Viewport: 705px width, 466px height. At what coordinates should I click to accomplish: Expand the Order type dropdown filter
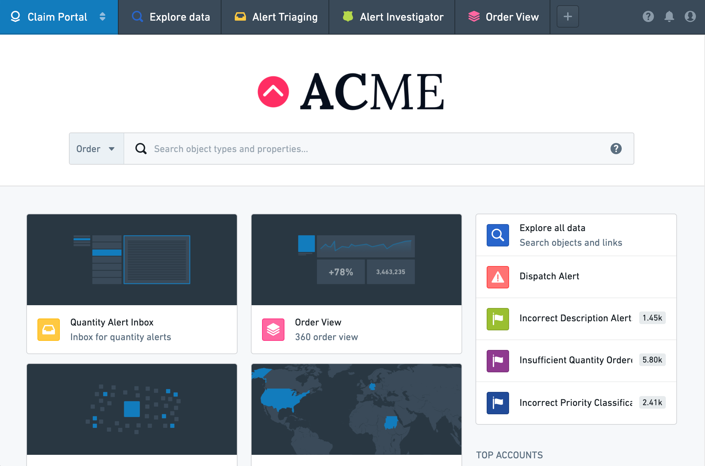(x=96, y=149)
